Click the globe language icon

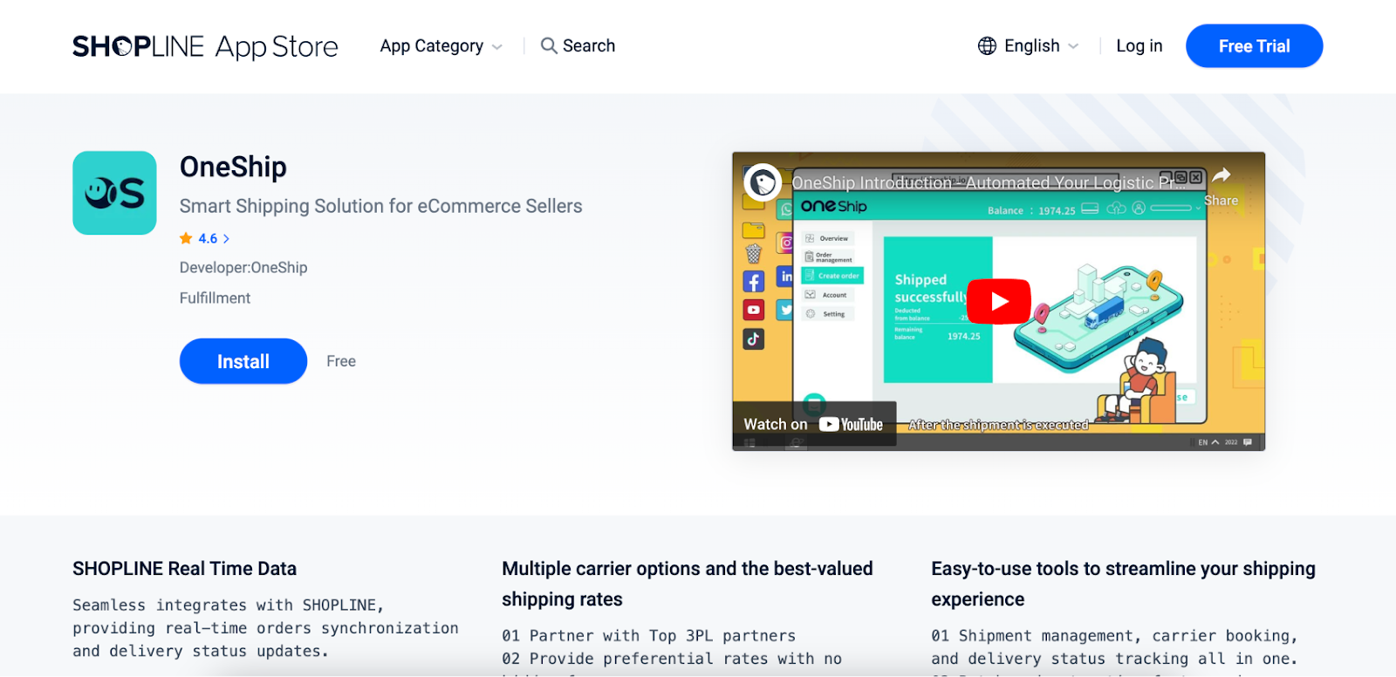[987, 46]
